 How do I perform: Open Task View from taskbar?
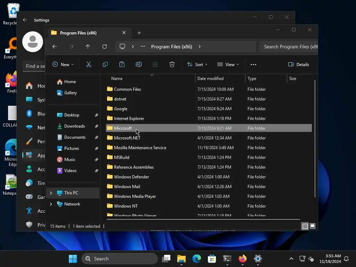[x=166, y=259]
